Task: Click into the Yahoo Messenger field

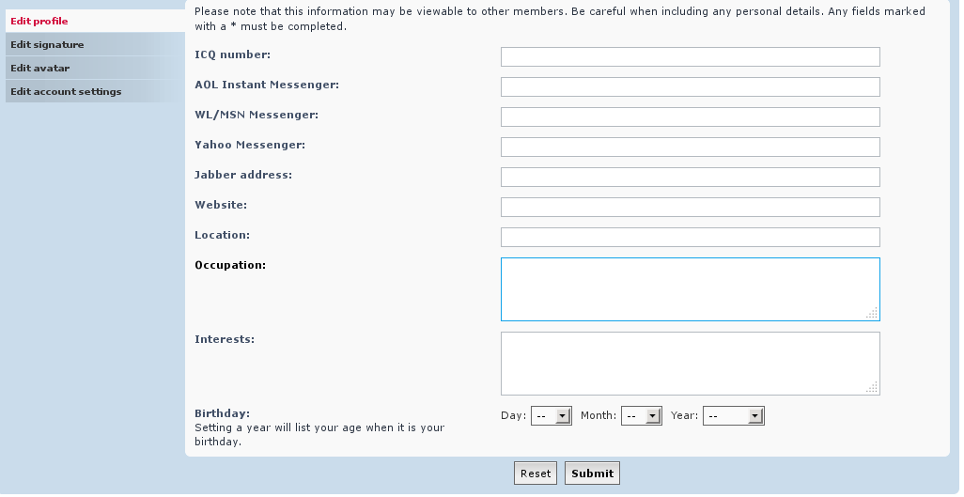Action: coord(690,147)
